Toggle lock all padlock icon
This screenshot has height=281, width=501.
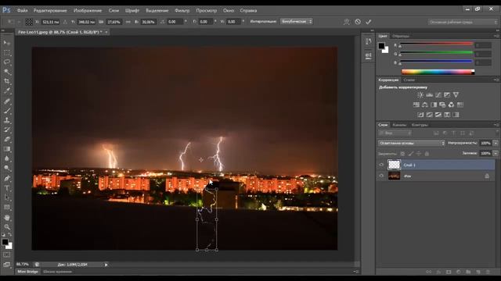tap(427, 154)
